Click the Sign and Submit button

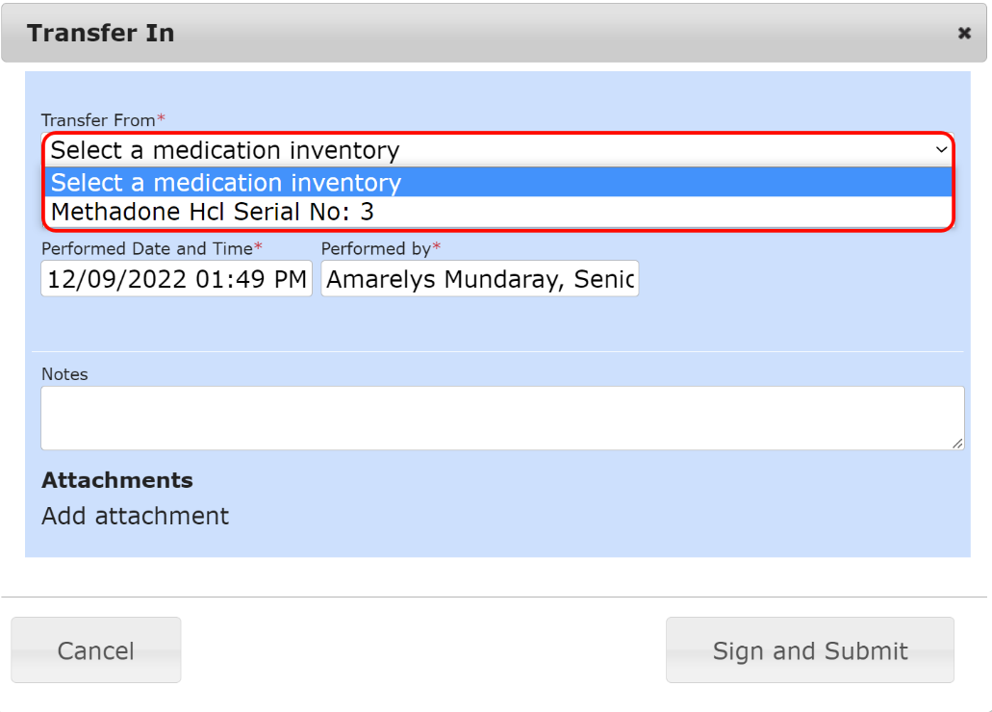click(809, 650)
